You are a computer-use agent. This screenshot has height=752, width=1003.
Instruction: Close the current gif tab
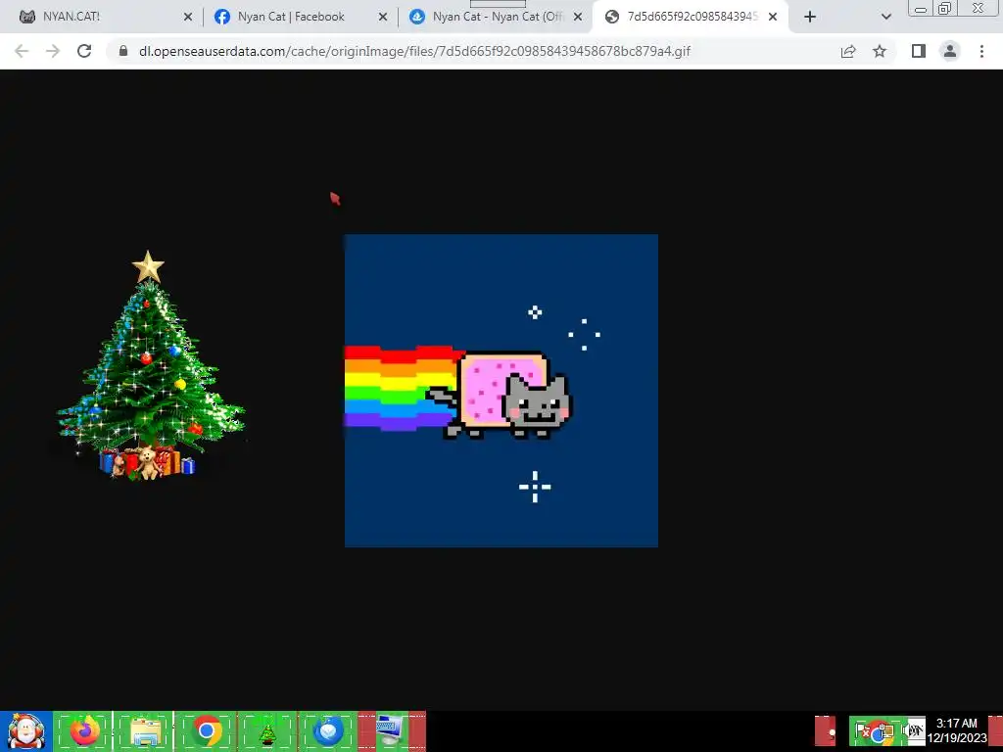(773, 18)
